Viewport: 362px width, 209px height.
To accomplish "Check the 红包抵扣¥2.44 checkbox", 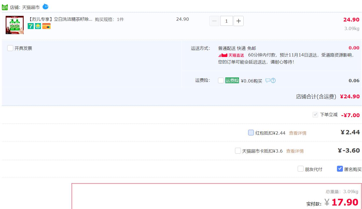I will pyautogui.click(x=251, y=132).
